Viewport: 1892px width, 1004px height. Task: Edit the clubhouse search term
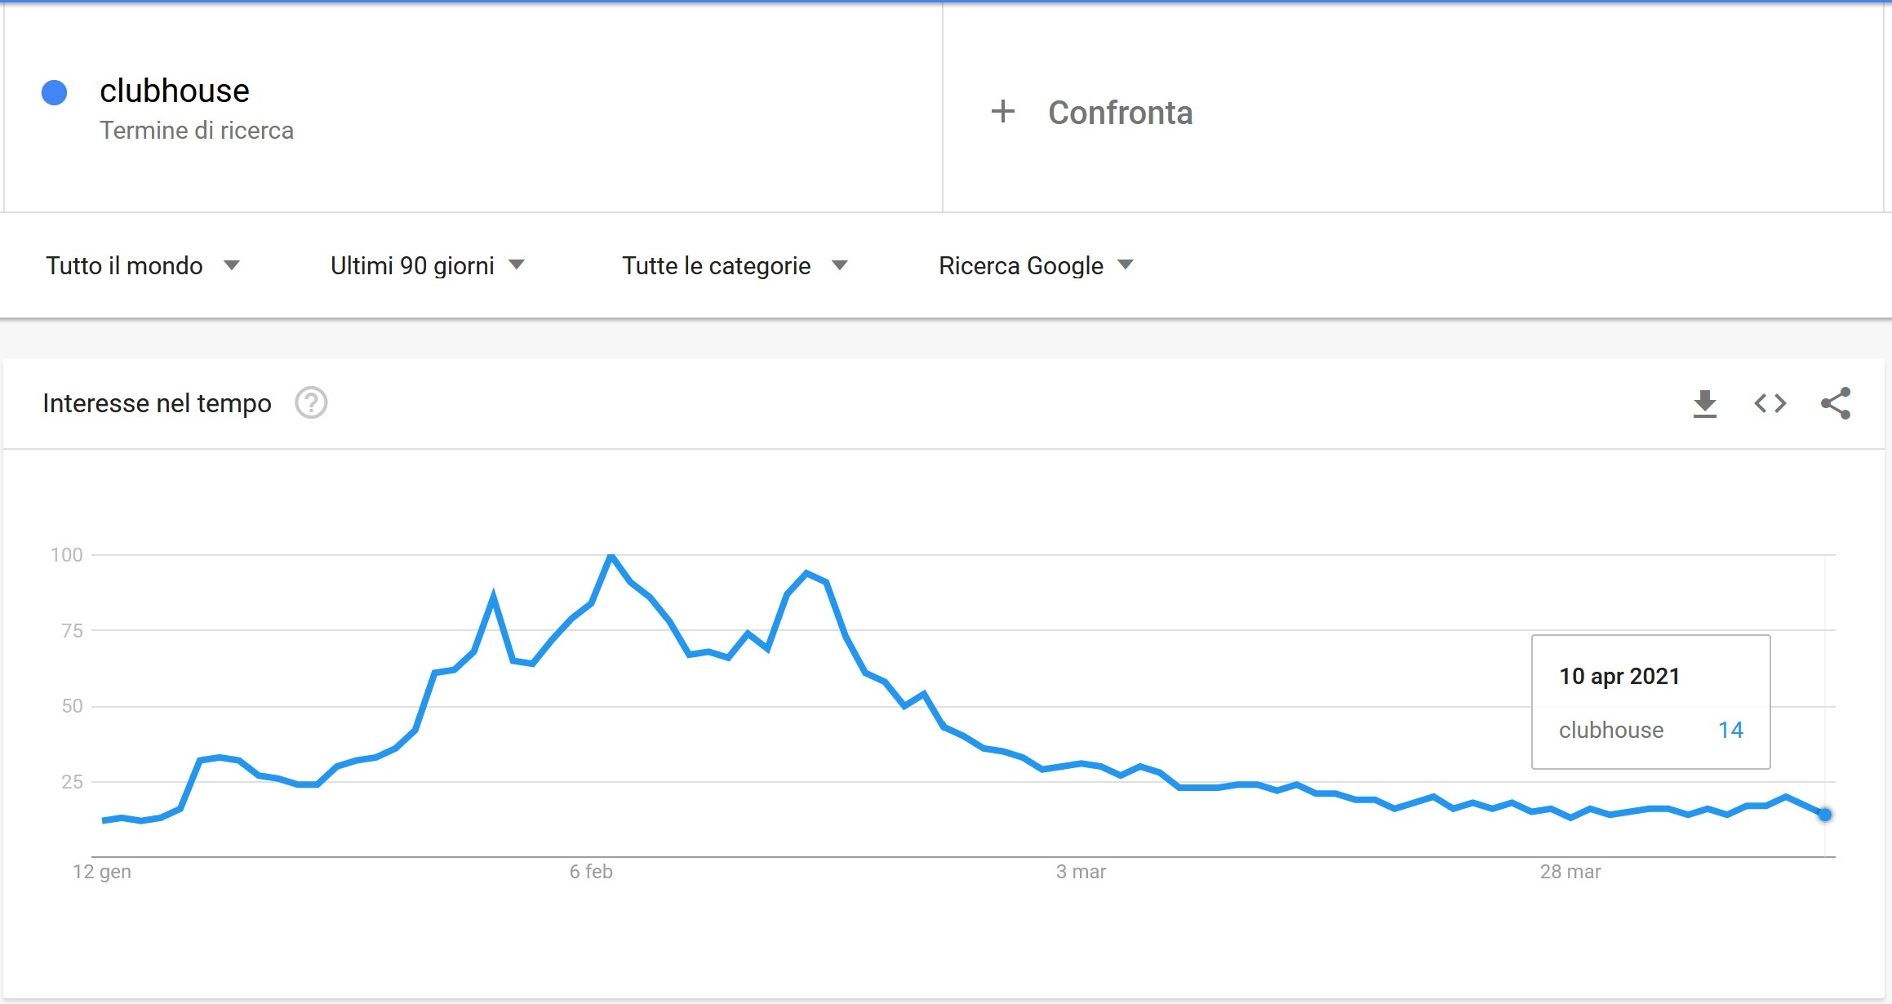point(174,91)
